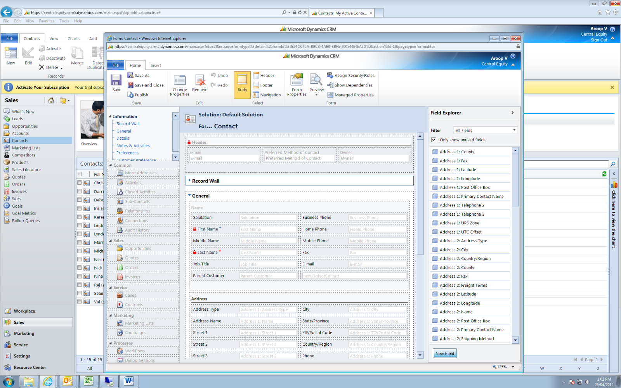
Task: Click the Remove icon in the Edit group
Action: (199, 83)
